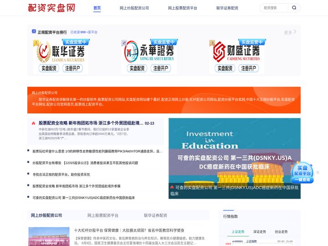Click the thumbnail beside 十大杠杆炒股平台 article
The image size is (328, 246).
(x=49, y=236)
